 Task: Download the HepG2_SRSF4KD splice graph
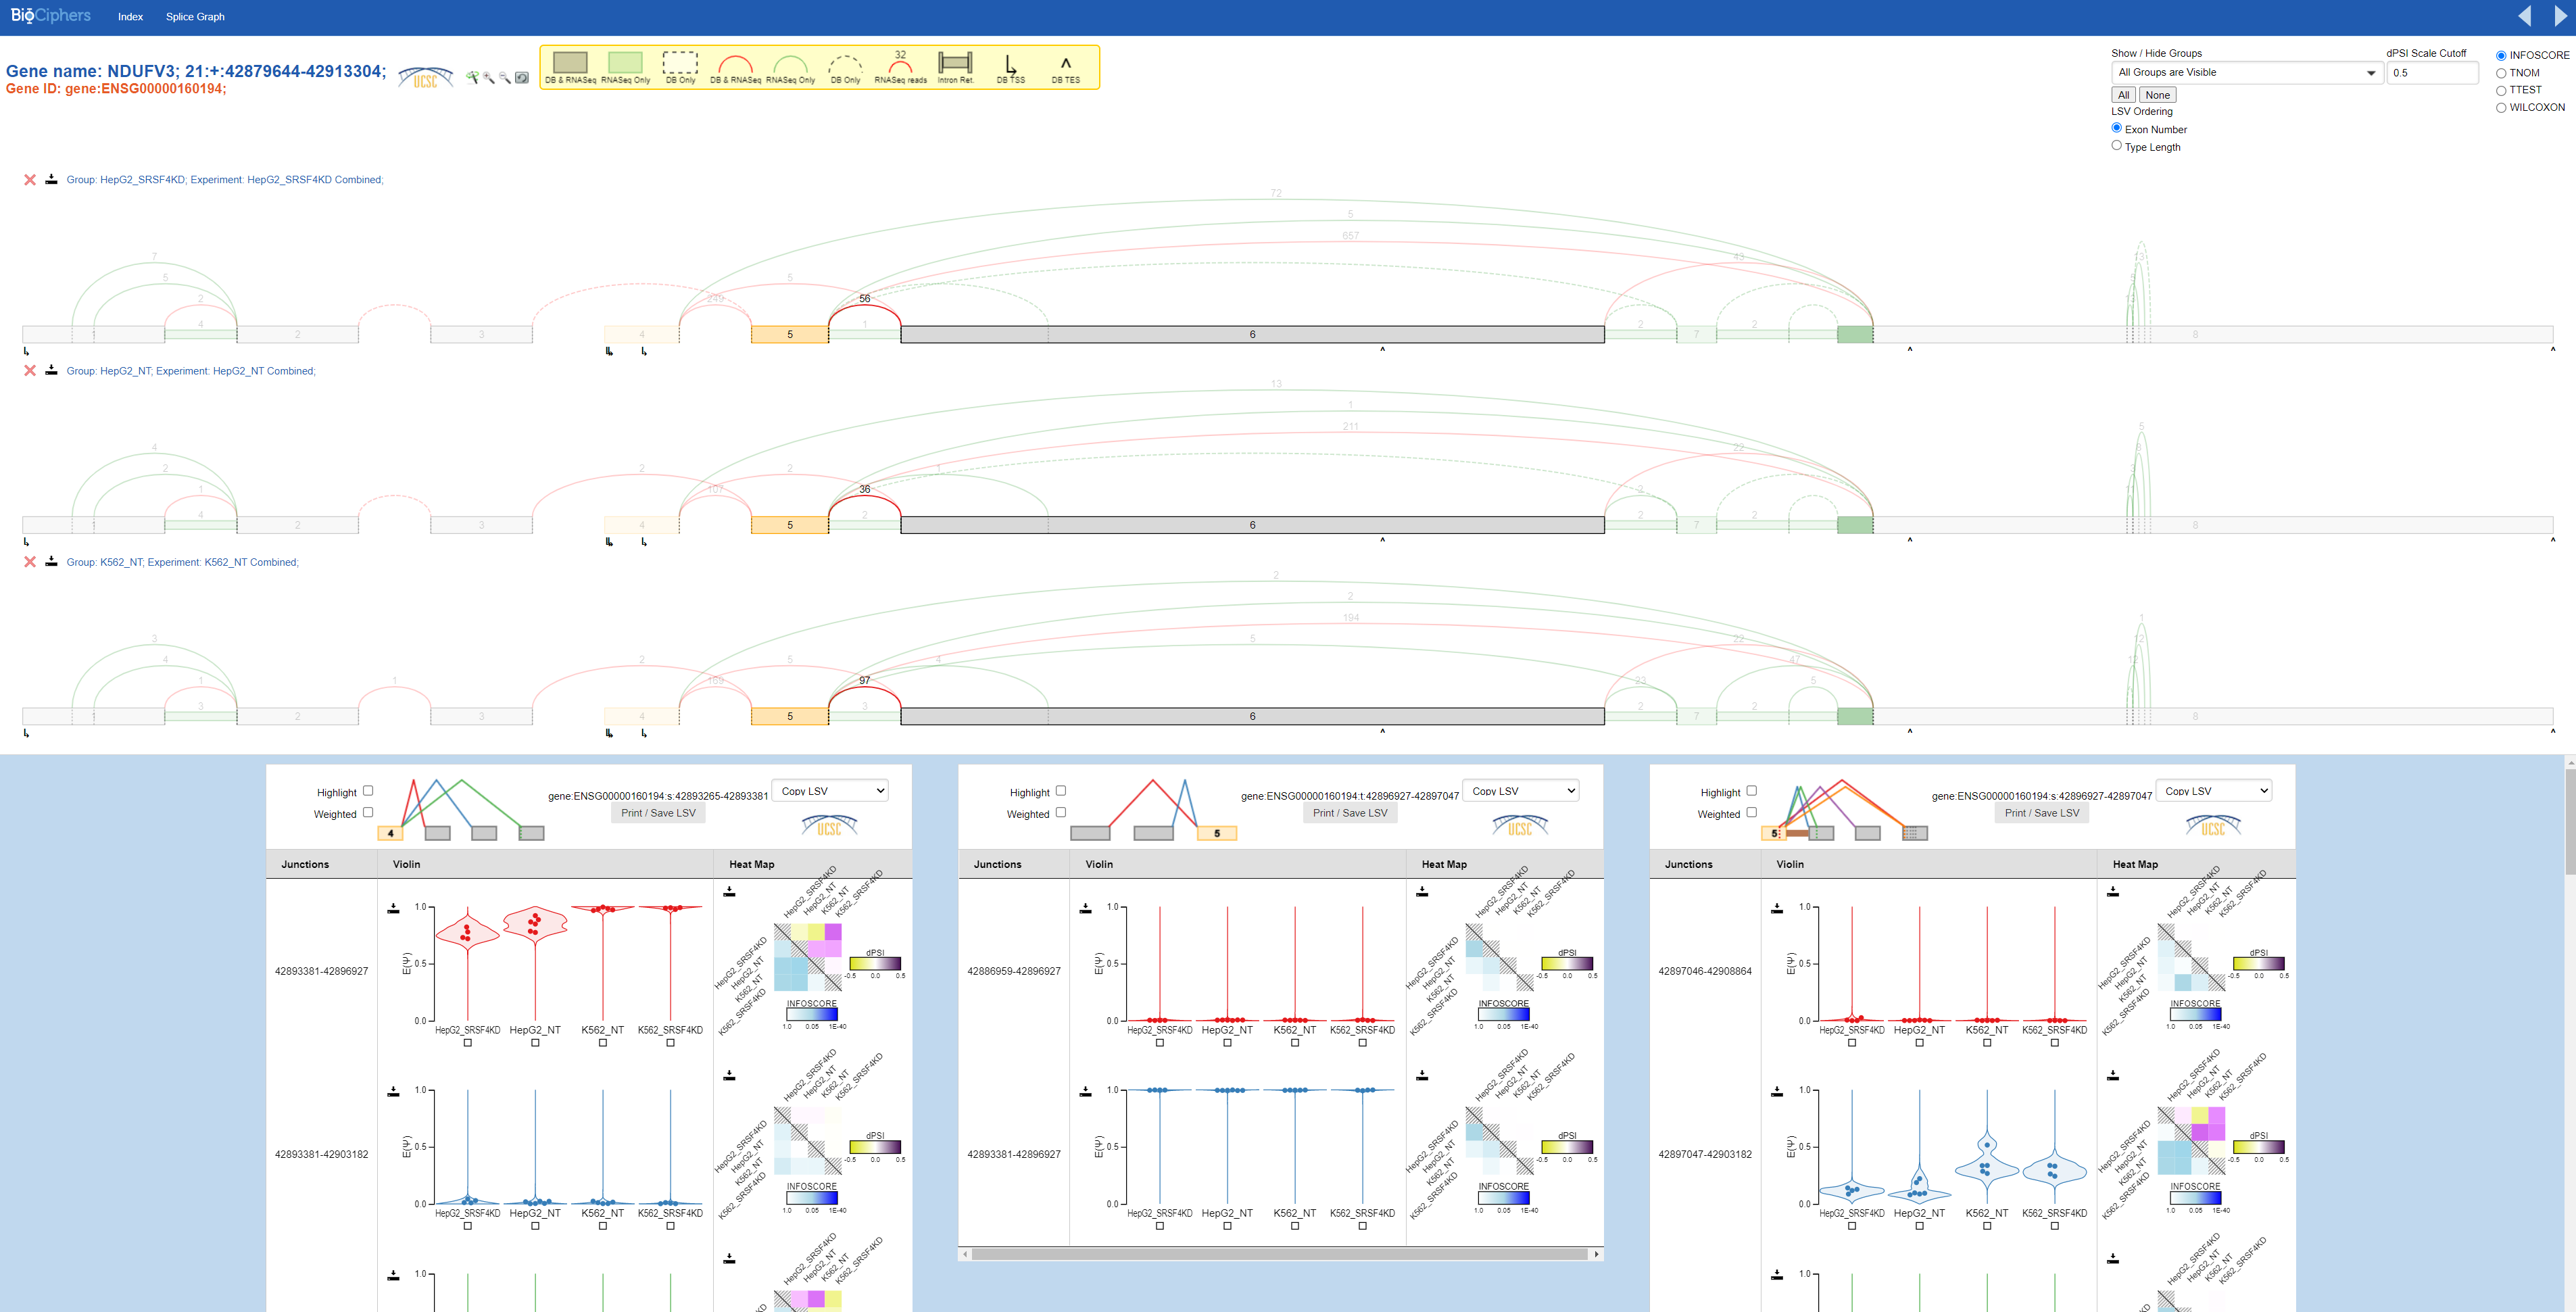51,179
